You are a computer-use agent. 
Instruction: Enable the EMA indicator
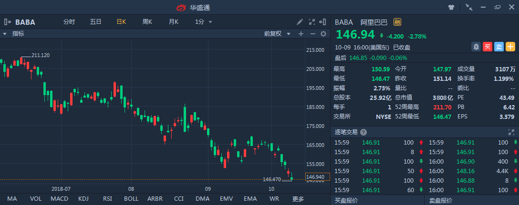250,199
